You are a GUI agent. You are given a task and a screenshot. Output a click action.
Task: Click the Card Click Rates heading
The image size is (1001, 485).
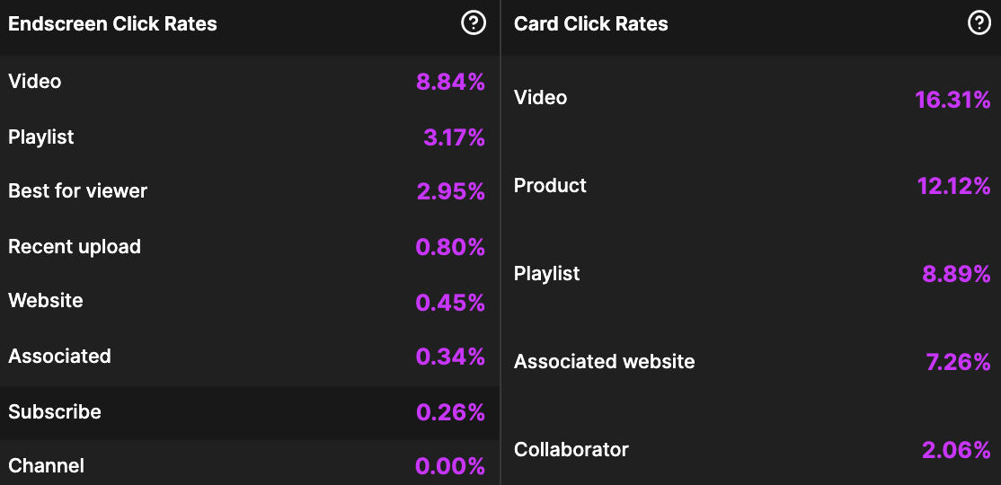click(x=591, y=24)
